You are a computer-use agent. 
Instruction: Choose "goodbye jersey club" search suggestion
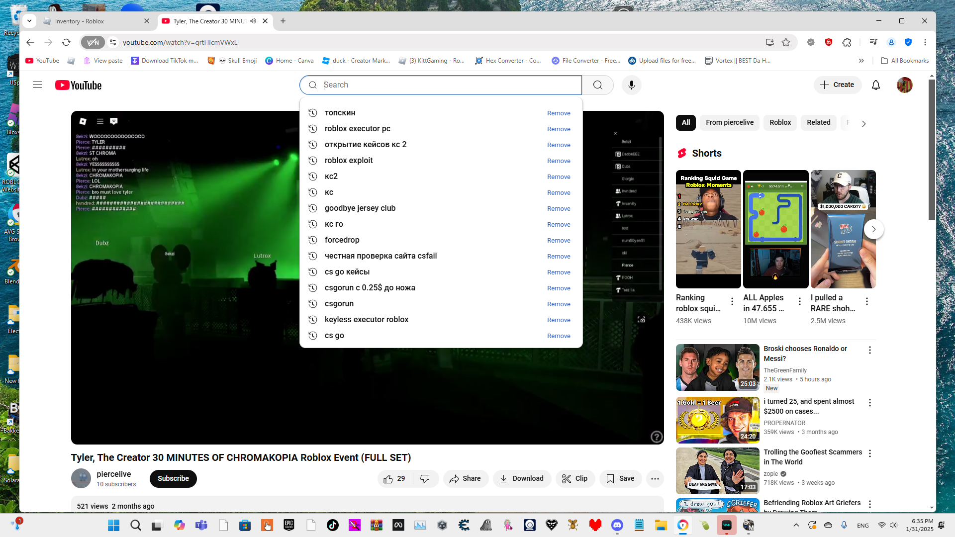point(360,208)
